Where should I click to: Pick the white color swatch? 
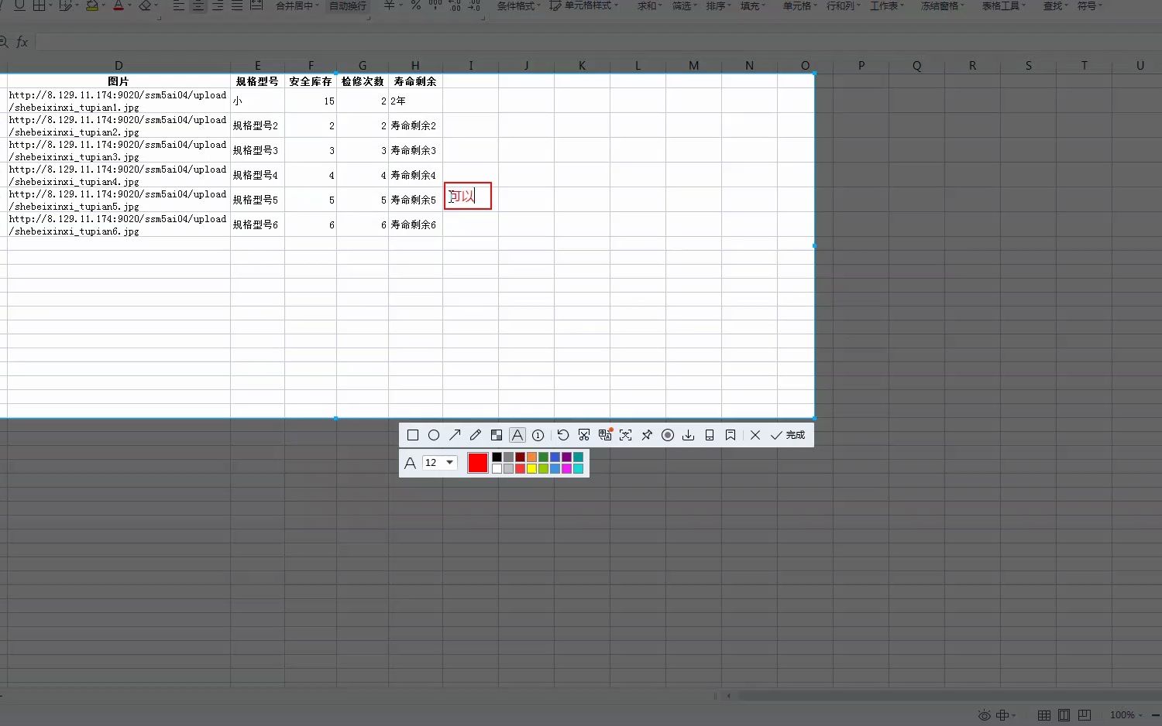coord(497,468)
